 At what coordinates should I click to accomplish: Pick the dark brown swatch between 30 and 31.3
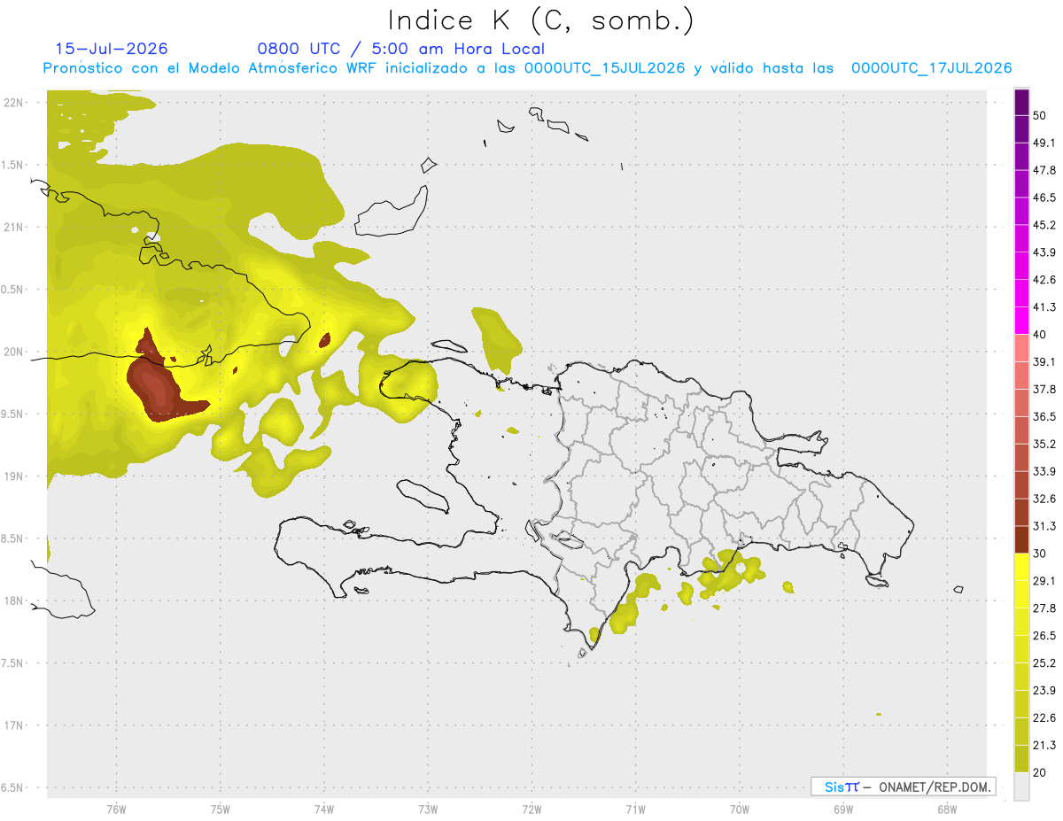[1021, 539]
